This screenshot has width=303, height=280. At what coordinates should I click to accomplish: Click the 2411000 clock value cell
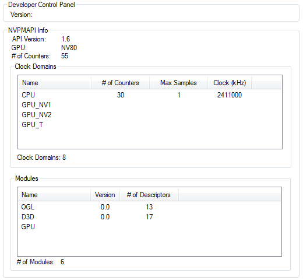tap(230, 95)
